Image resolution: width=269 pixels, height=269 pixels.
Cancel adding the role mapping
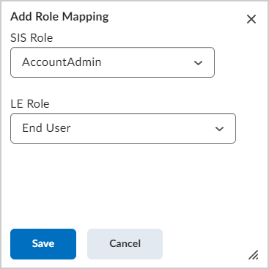coord(125,244)
